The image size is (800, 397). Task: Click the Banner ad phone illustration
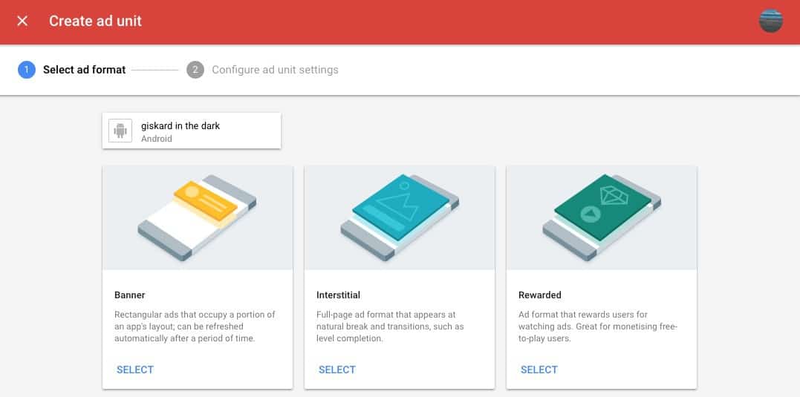pyautogui.click(x=198, y=217)
